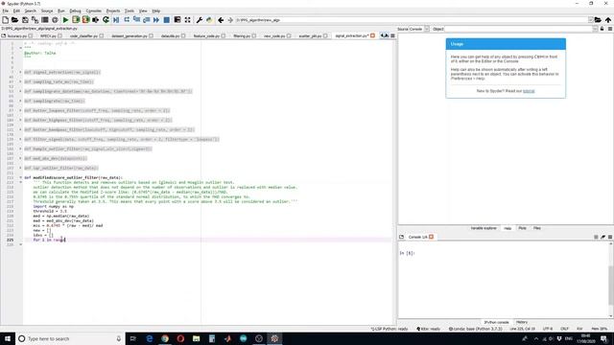Screen dimensions: 614x345
Task: Collapse modifiedzscore_outlier_filter function fold
Action: point(21,177)
